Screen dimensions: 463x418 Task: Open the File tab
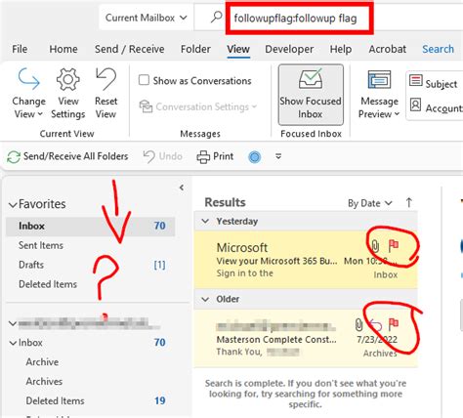(20, 49)
